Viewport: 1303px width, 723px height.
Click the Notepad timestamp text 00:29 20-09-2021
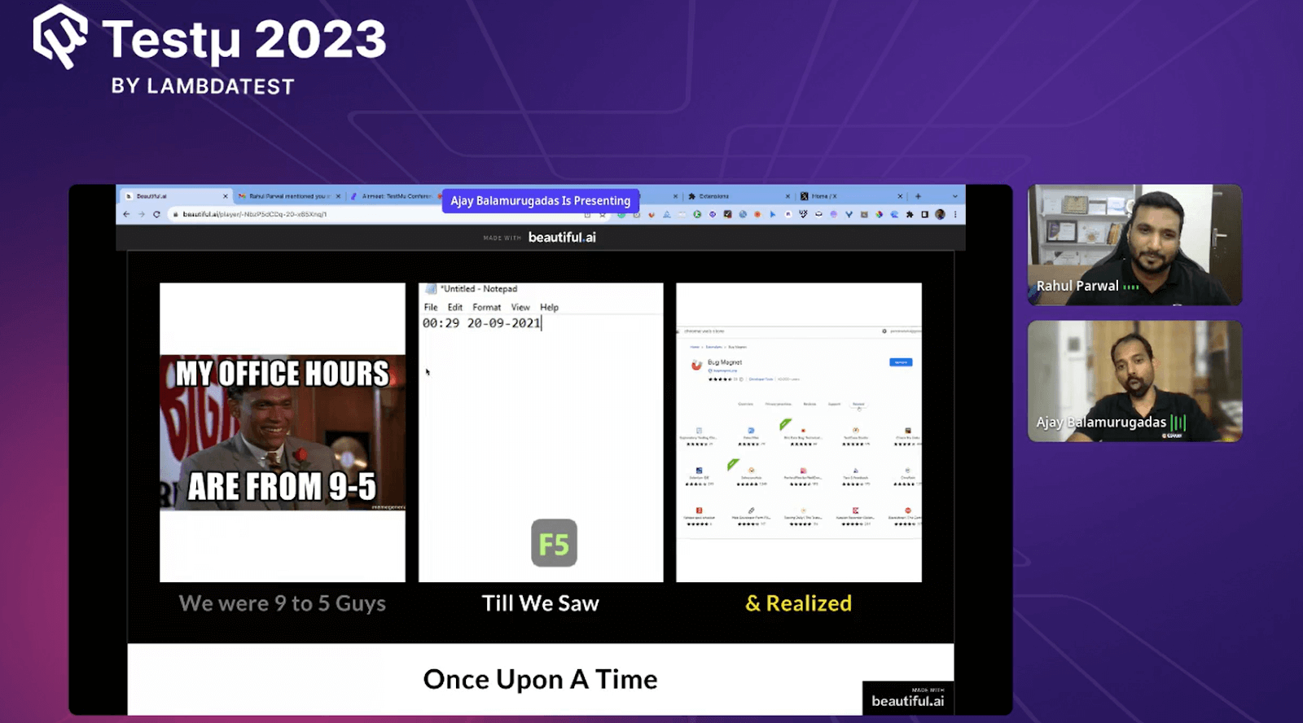(x=481, y=323)
